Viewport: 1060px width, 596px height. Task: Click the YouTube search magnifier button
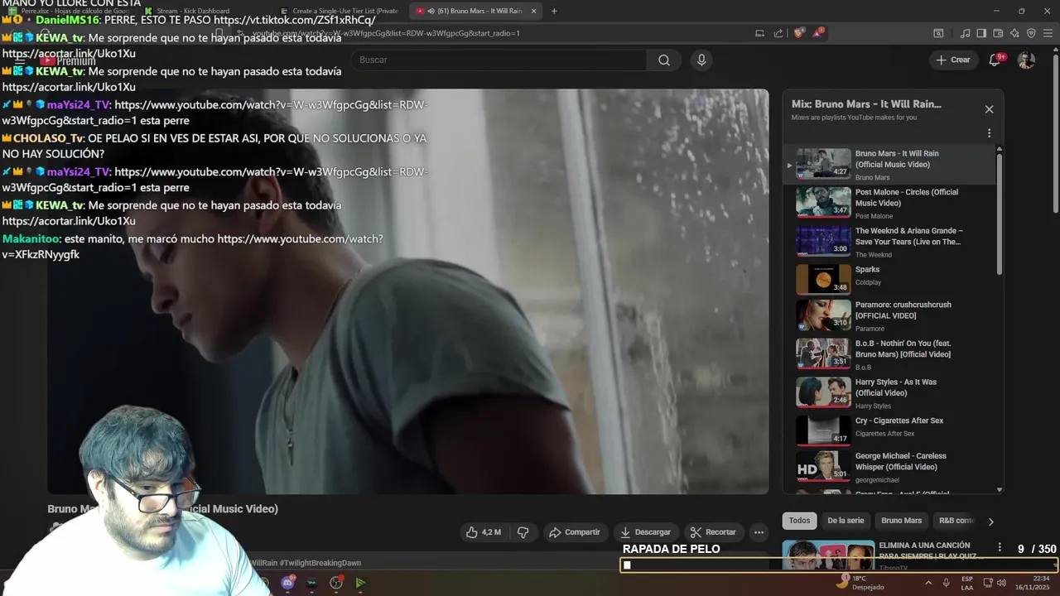point(664,60)
